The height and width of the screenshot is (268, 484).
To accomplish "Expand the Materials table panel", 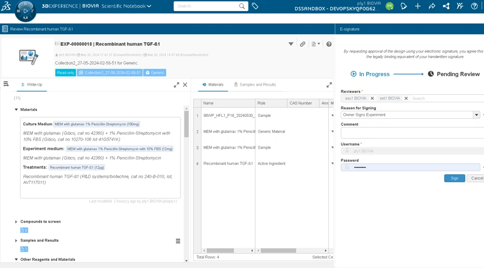I will (329, 85).
